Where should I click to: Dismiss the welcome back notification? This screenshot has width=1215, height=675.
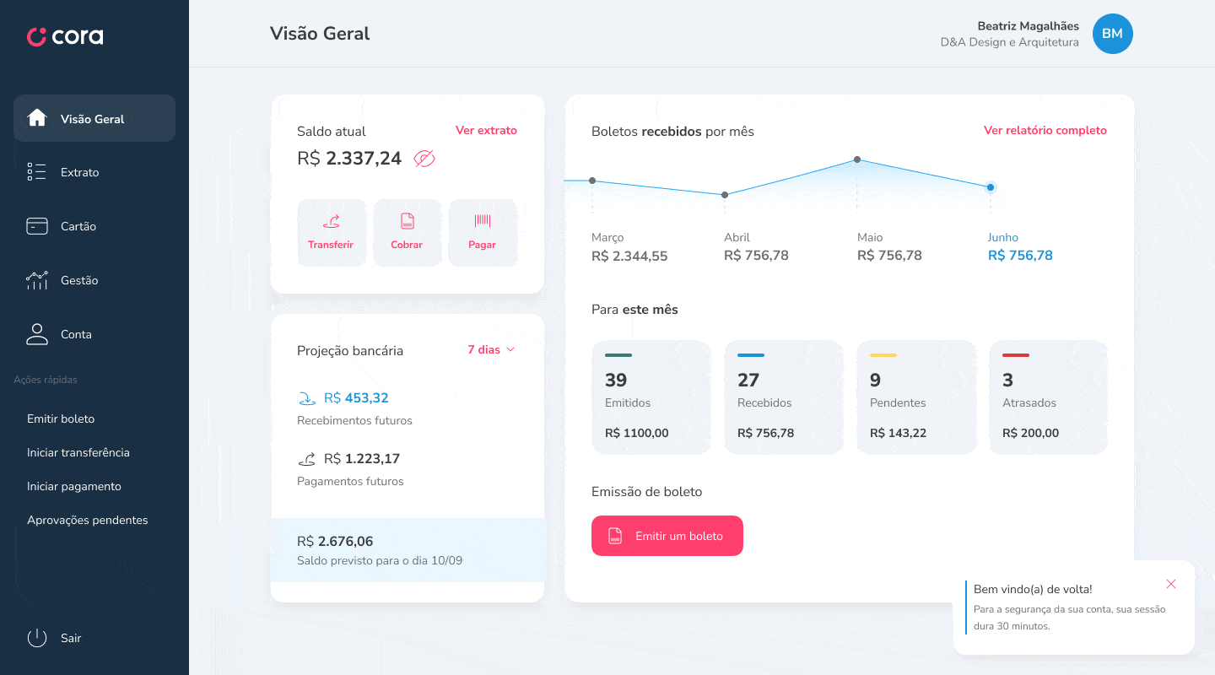[x=1170, y=584]
